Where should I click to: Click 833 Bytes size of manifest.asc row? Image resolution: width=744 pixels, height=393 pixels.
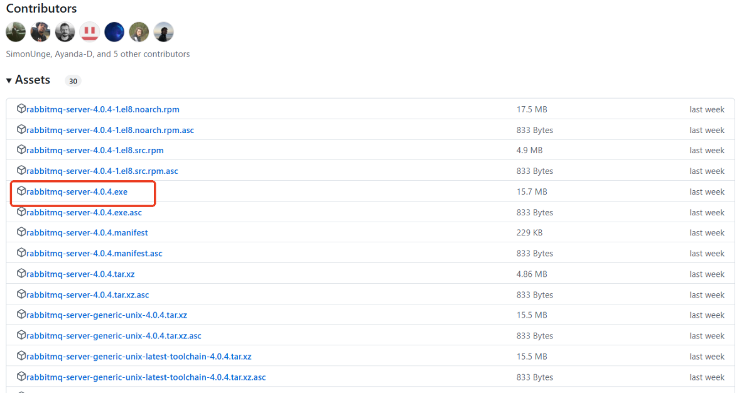[x=535, y=254]
